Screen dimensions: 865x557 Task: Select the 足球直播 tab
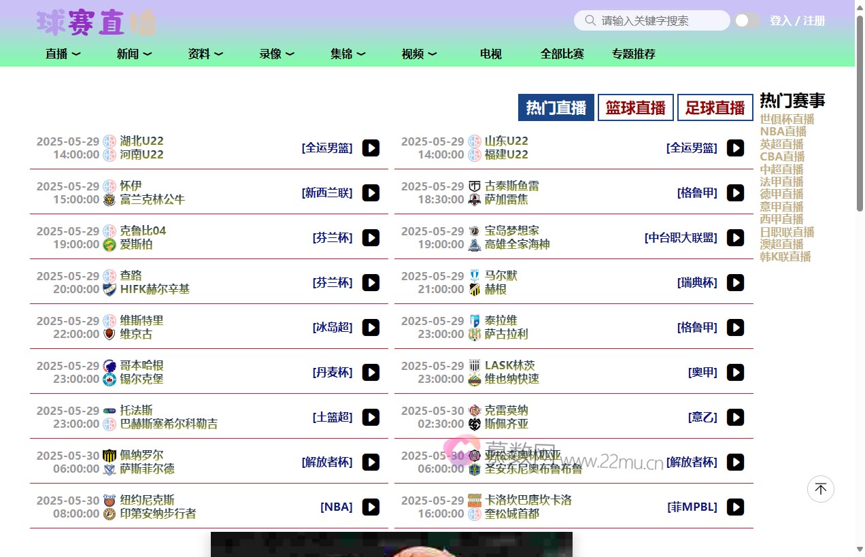pyautogui.click(x=715, y=107)
